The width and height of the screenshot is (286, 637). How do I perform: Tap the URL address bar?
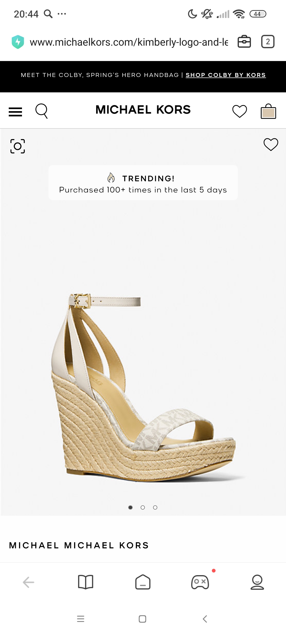tap(129, 42)
